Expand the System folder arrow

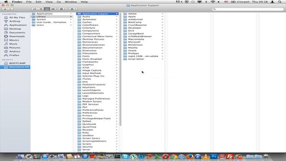[71, 19]
